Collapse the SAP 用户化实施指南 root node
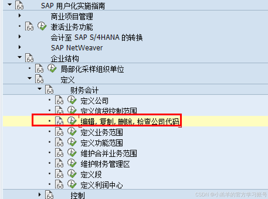The height and width of the screenshot is (199, 268). pos(10,5)
